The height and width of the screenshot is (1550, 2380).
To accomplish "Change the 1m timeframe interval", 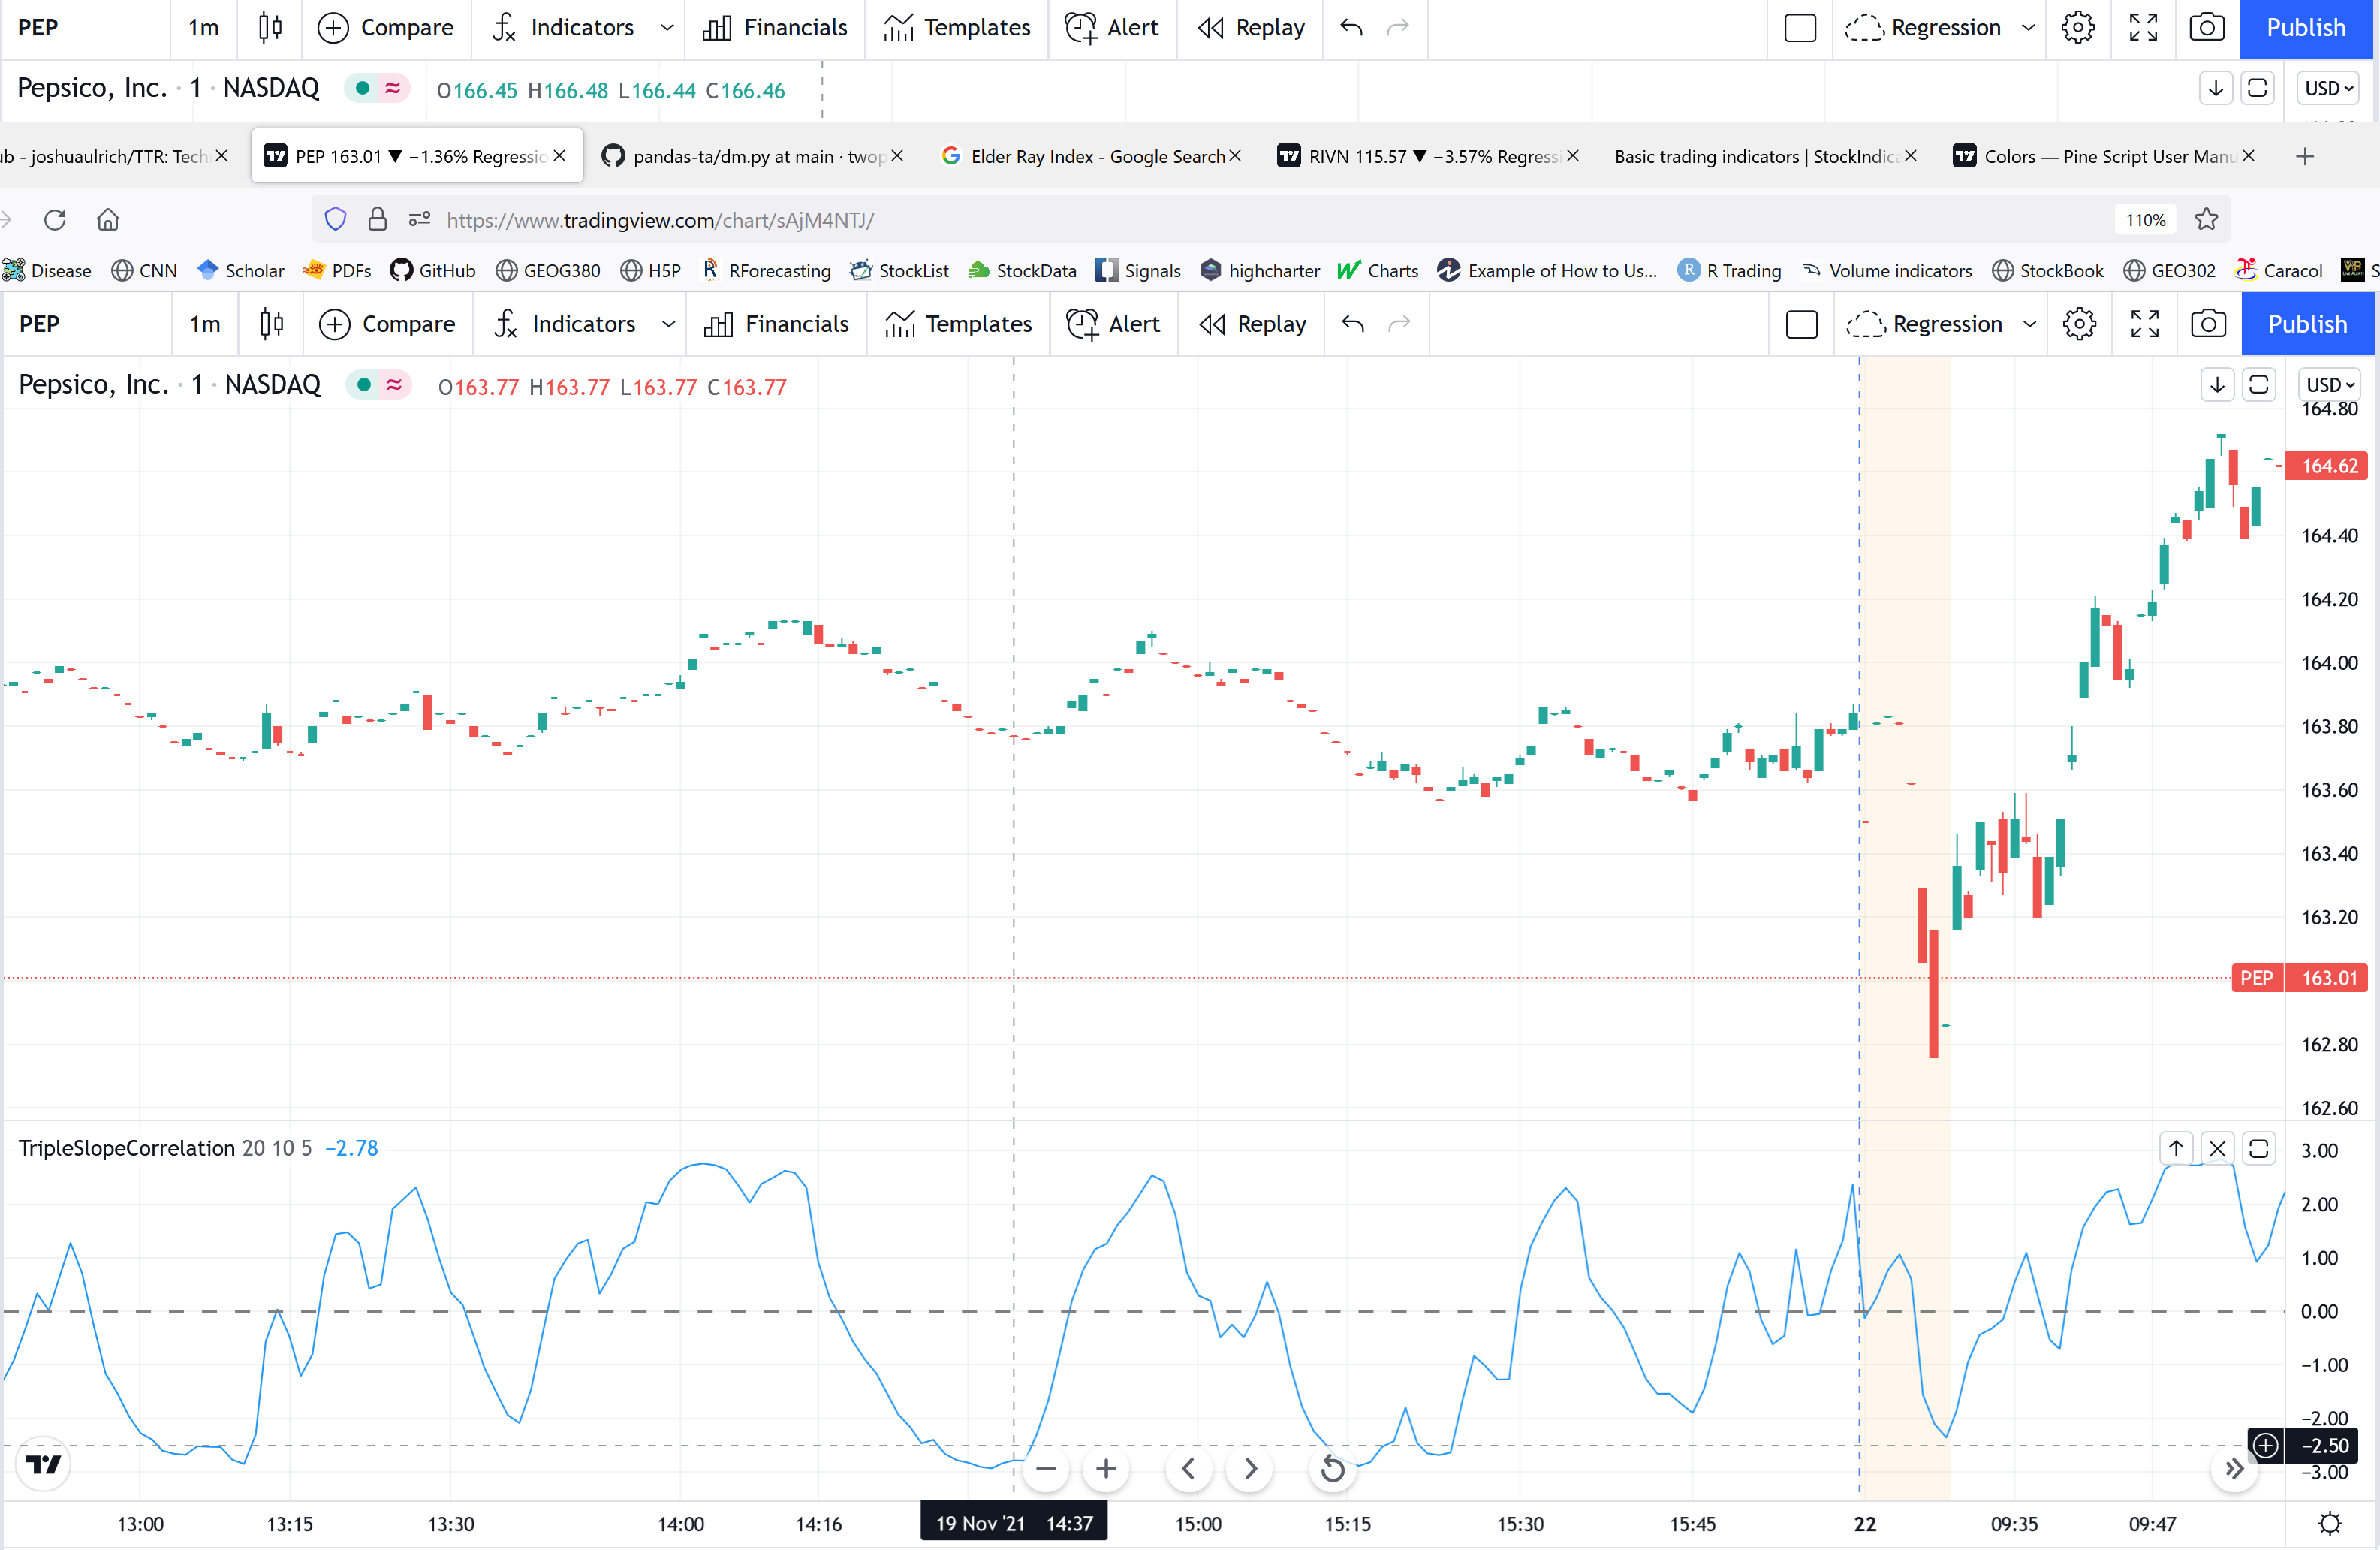I will [x=205, y=324].
